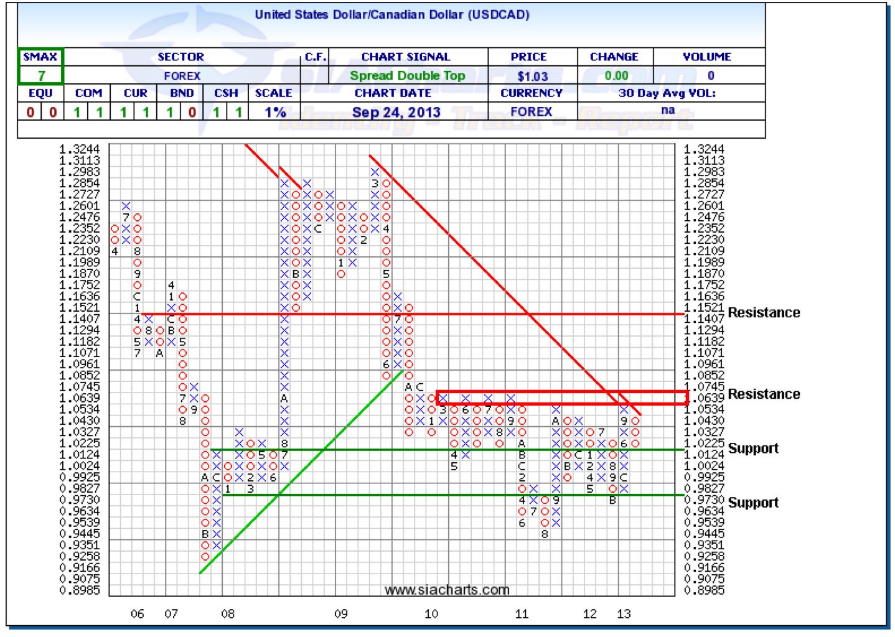
Task: Select the $1.03 price value
Action: coord(532,77)
